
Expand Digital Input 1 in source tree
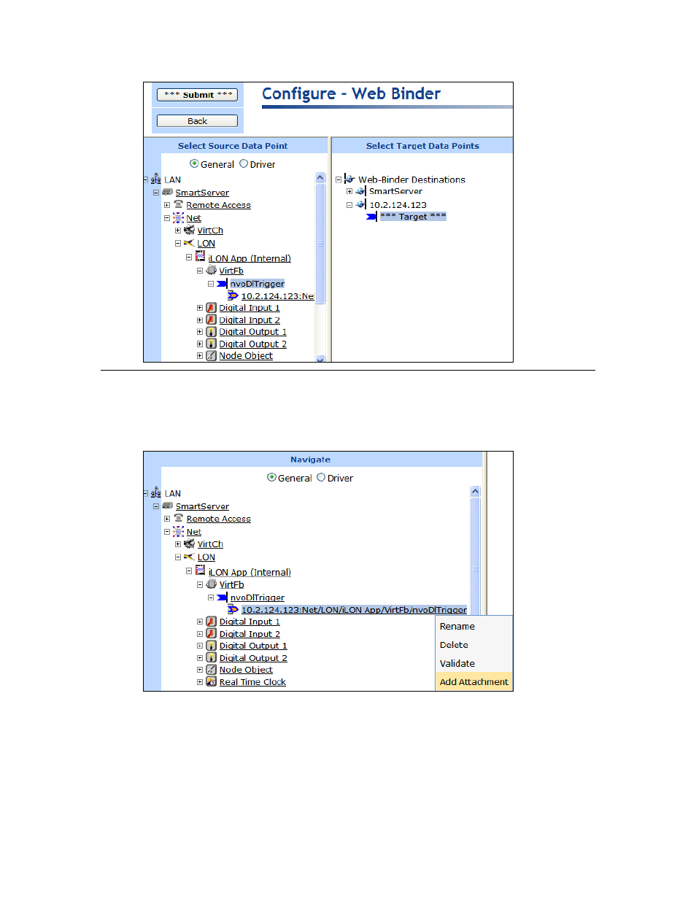click(200, 308)
